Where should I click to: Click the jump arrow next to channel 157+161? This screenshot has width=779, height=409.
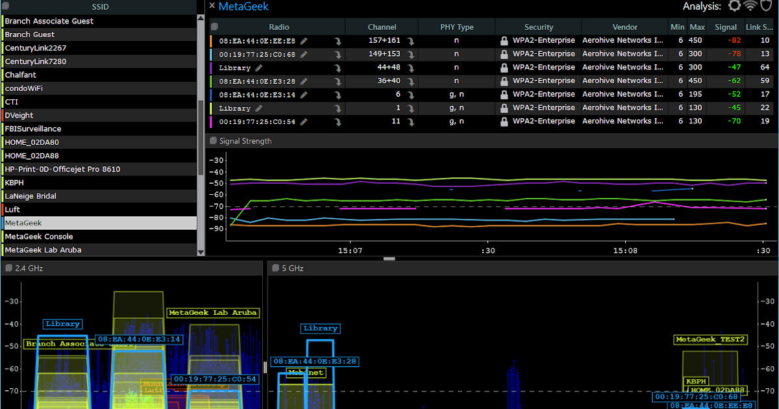click(410, 41)
